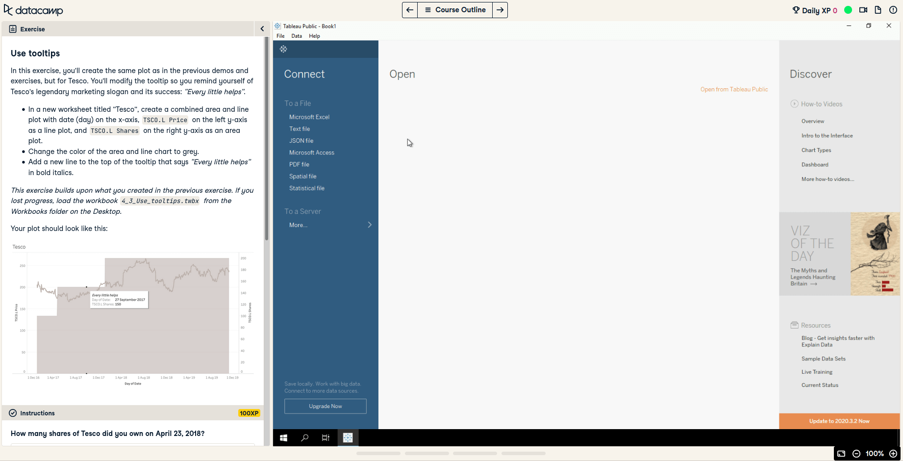Image resolution: width=903 pixels, height=461 pixels.
Task: Click Update to 2020.3.2 Now banner
Action: pyautogui.click(x=839, y=421)
